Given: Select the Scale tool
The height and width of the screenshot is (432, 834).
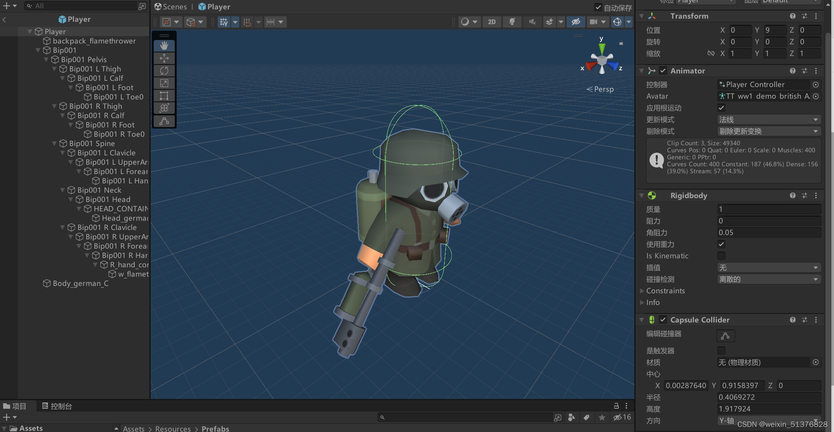Looking at the screenshot, I should click(164, 83).
